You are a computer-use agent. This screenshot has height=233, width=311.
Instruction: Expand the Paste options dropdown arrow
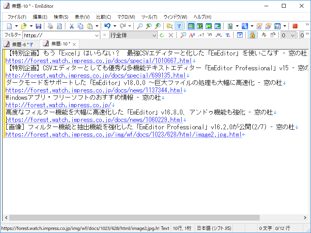pyautogui.click(x=97, y=26)
